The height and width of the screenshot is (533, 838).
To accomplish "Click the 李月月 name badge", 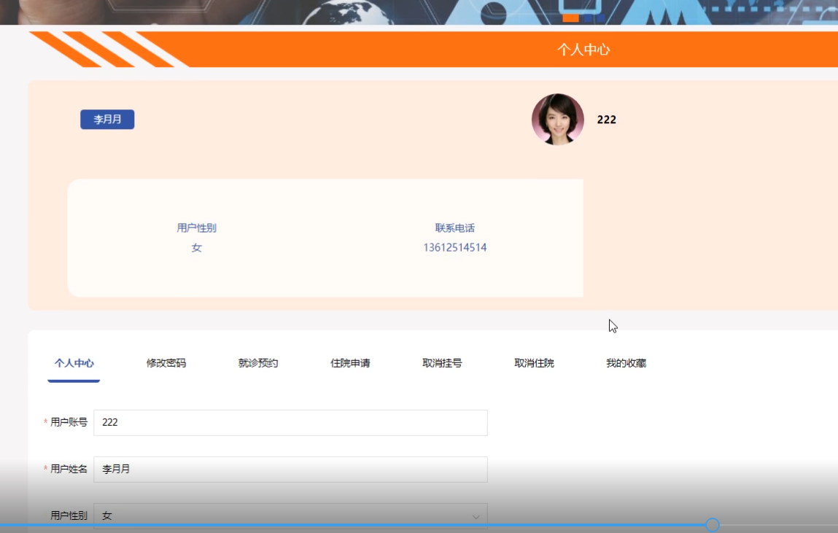I will coord(106,119).
